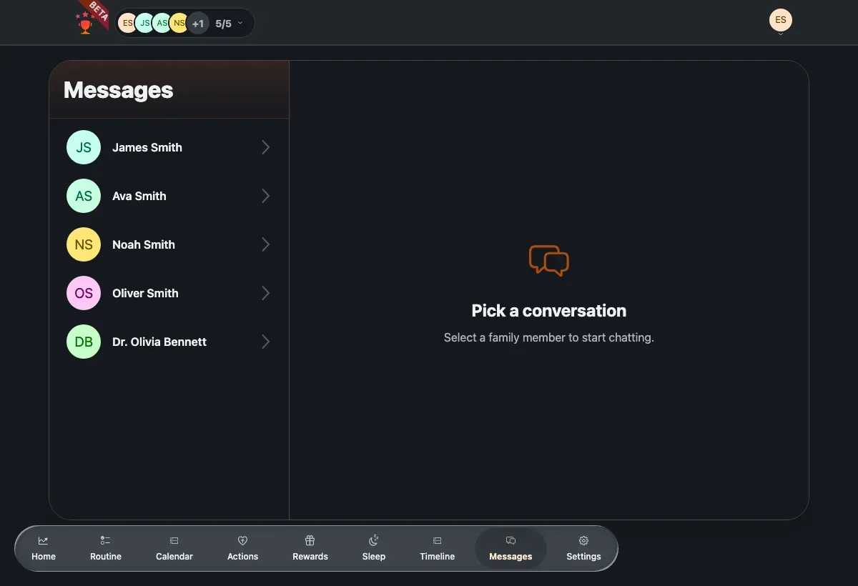
Task: Click the Timeline icon in nav bar
Action: coord(438,540)
